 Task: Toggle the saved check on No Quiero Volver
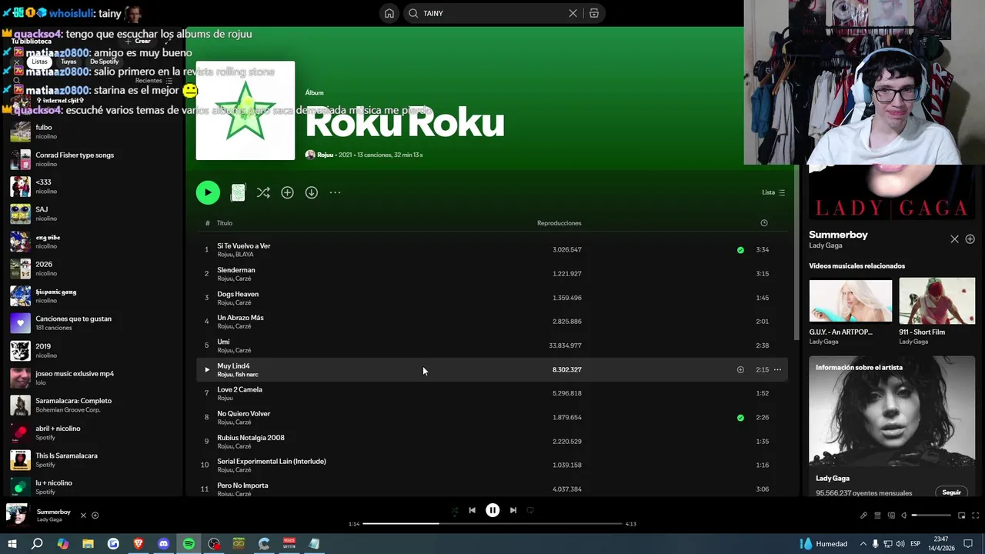pos(740,418)
